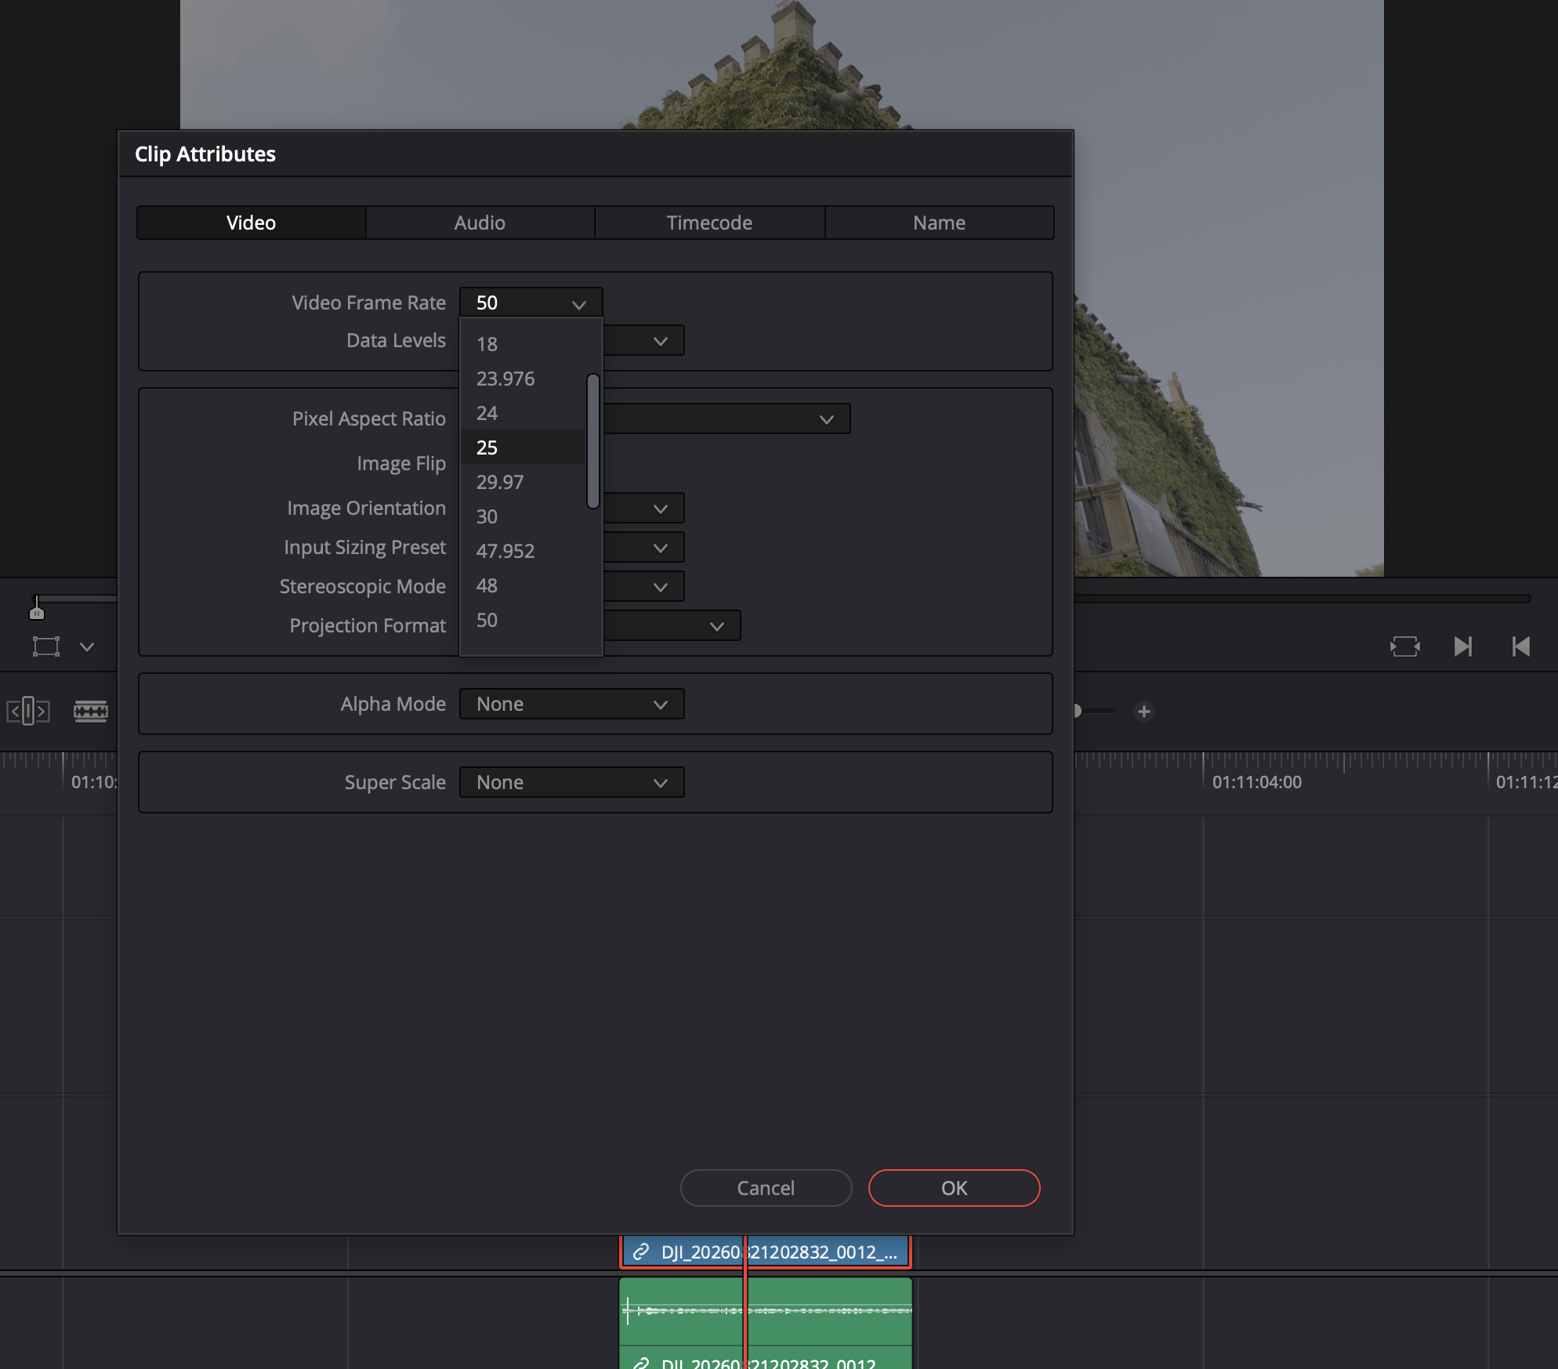The width and height of the screenshot is (1558, 1369).
Task: Open the Super Scale dropdown
Action: pyautogui.click(x=571, y=782)
